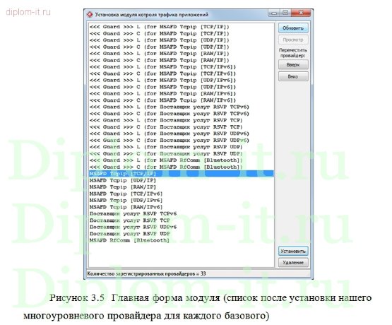
Task: Select base MSAFD RfComm [Bluetooth] row
Action: [x=181, y=240]
